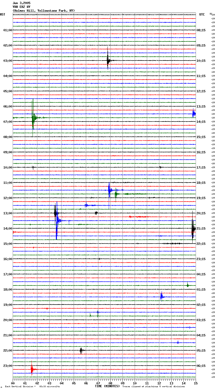This screenshot has width=216, height=390.
Task: Click the "16:00" MST time label
Action: tap(8, 259)
